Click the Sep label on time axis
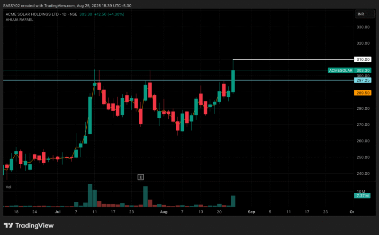This screenshot has height=235, width=379. [x=252, y=212]
